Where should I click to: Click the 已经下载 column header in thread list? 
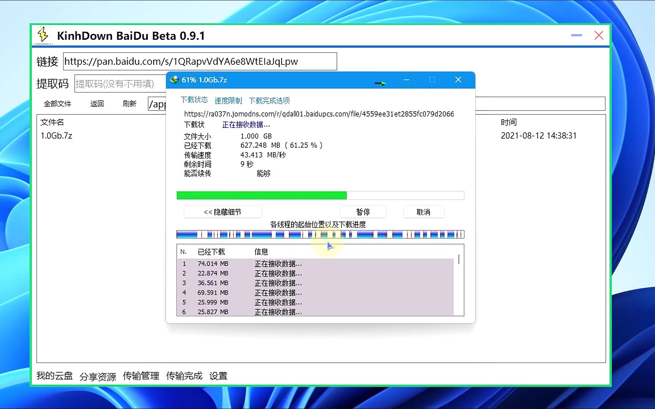212,252
